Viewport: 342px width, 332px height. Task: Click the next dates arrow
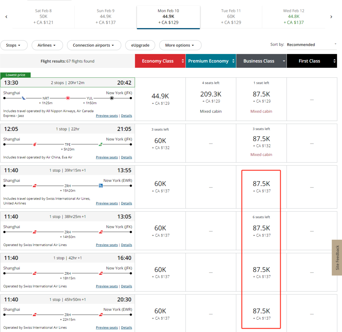click(331, 17)
